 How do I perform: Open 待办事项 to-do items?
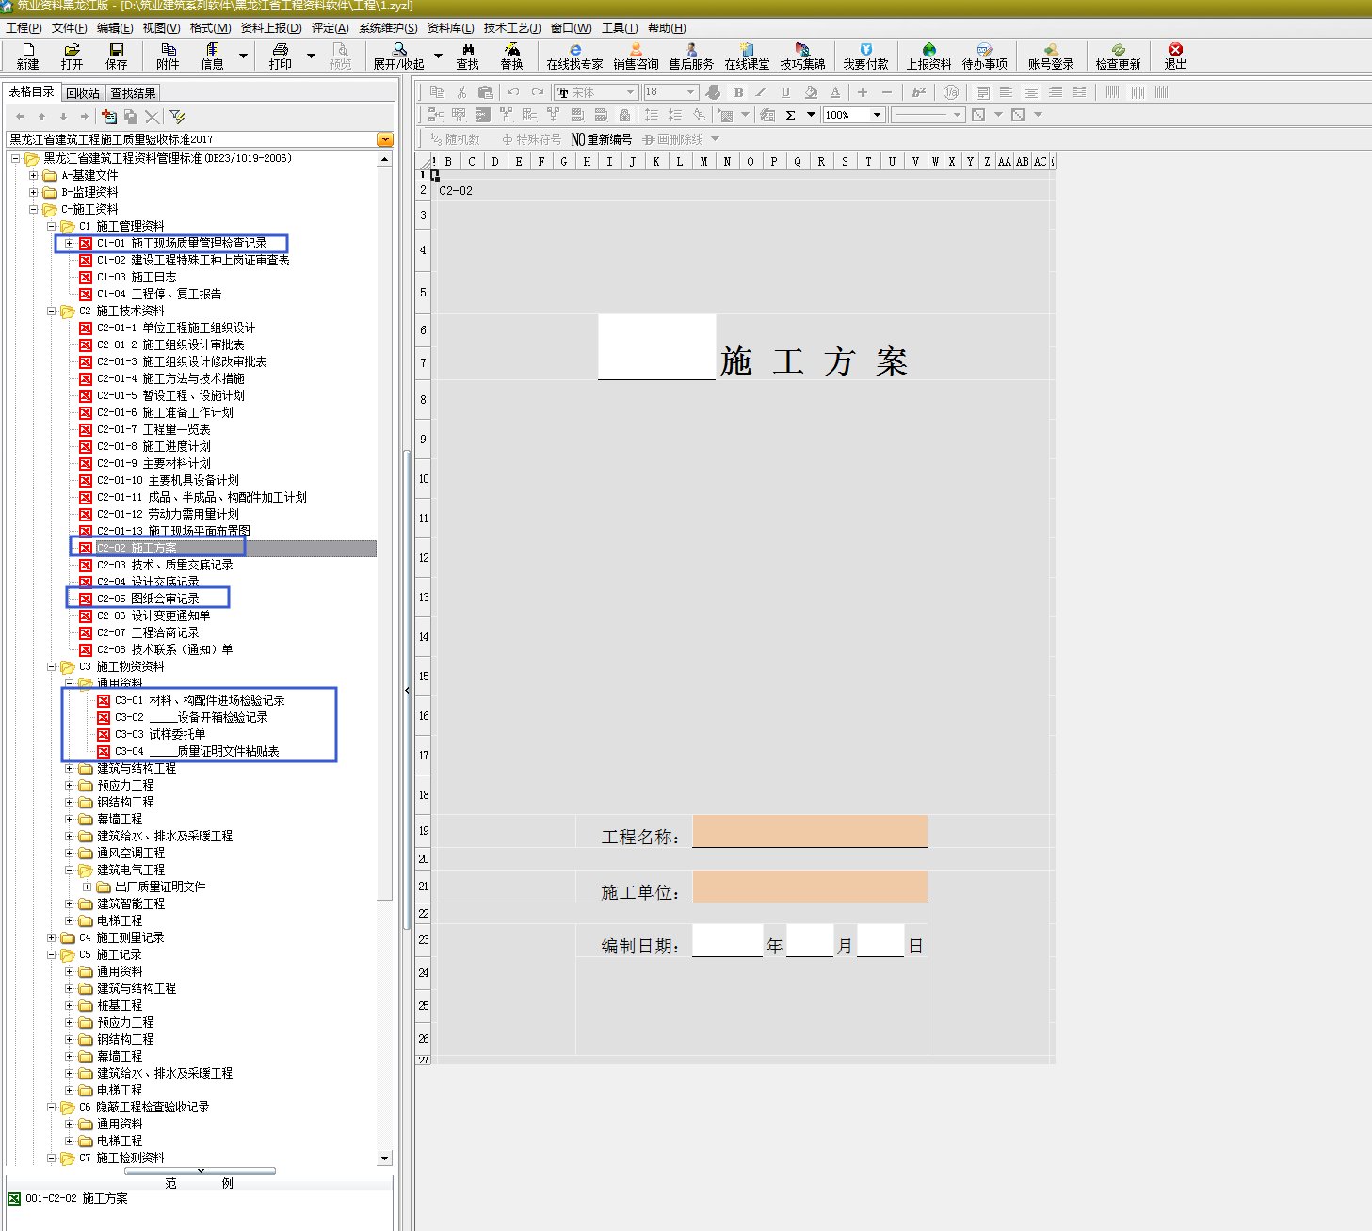(985, 56)
